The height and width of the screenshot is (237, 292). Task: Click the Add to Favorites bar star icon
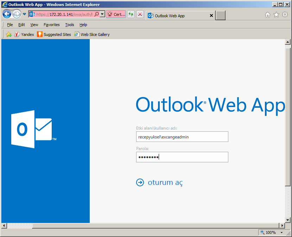(9, 34)
